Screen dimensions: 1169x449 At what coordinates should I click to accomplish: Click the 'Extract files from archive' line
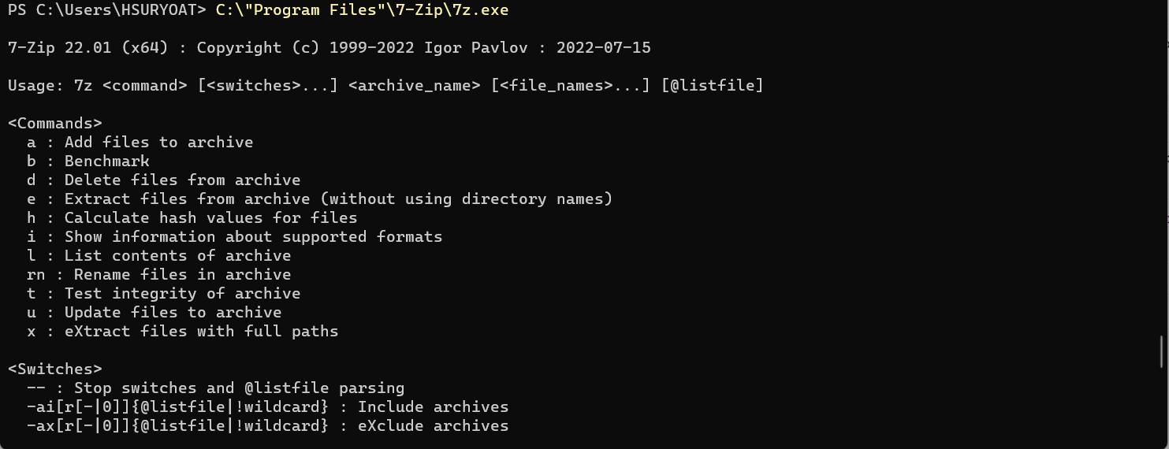click(x=319, y=199)
